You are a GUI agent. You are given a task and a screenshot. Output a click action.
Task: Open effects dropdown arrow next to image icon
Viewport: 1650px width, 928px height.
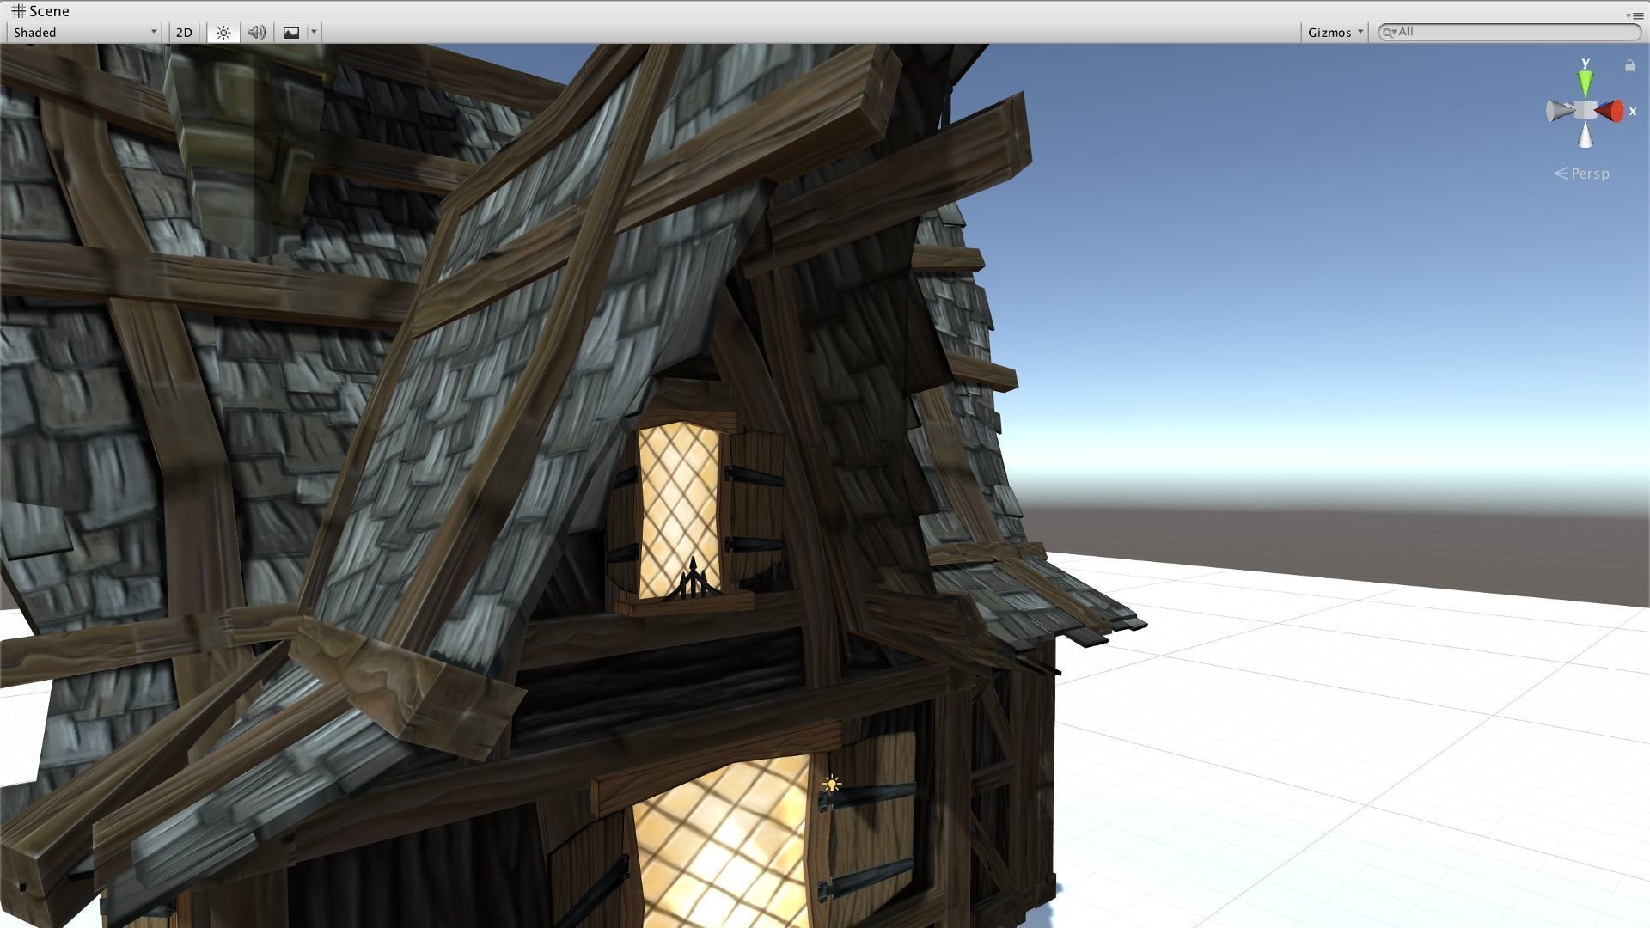(314, 33)
